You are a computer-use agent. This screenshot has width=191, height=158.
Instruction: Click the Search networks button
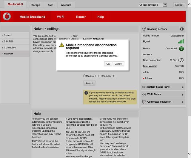(89, 83)
